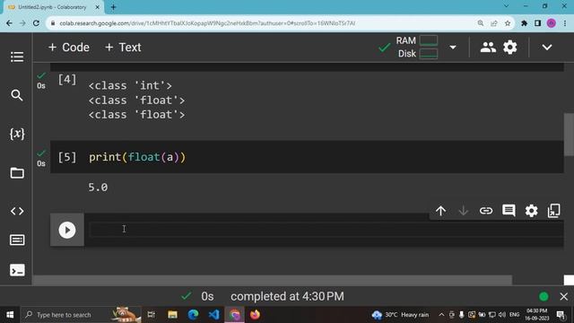This screenshot has height=323, width=574.
Task: Click the horizontal scrollbar at bottom
Action: tap(273, 280)
